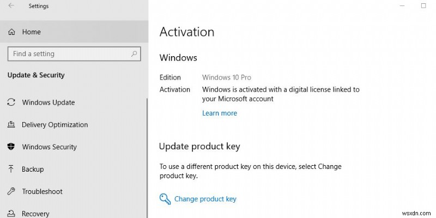Click the Update product key heading

click(199, 147)
